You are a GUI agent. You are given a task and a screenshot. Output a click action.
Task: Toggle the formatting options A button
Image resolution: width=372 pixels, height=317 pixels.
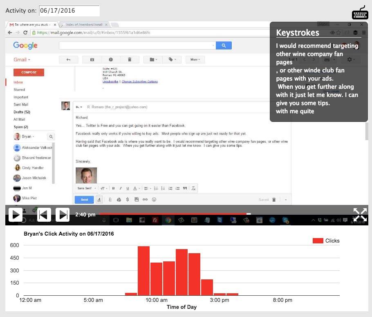[x=99, y=200]
